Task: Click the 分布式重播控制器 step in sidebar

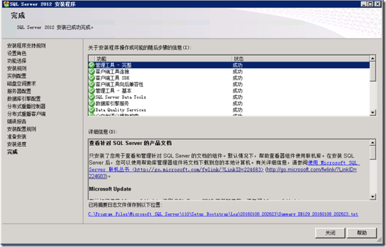Action: (26, 107)
